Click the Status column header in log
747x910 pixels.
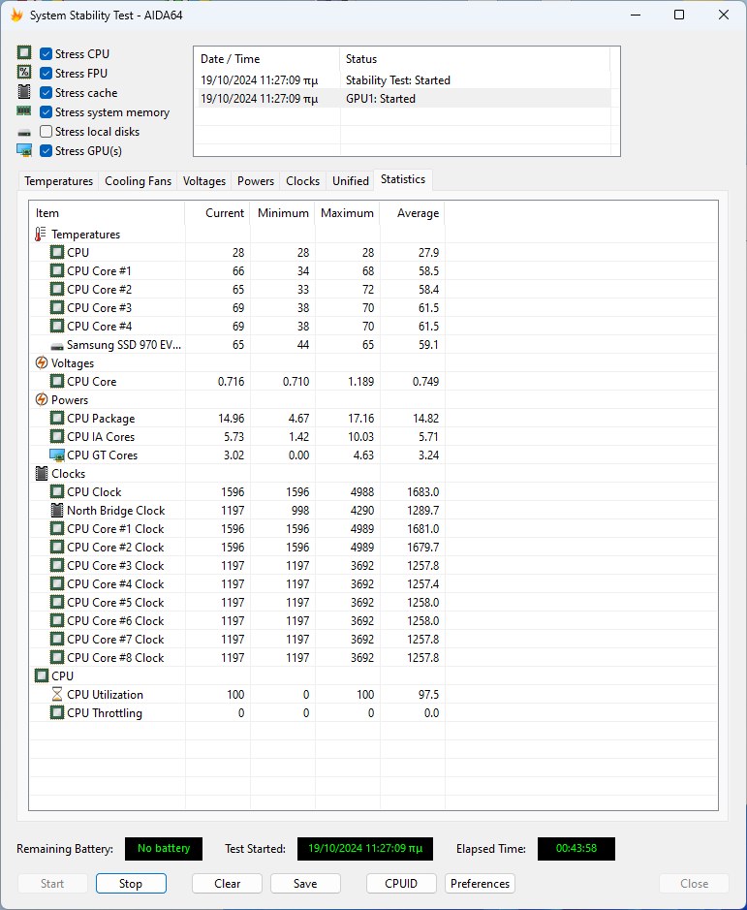(475, 58)
